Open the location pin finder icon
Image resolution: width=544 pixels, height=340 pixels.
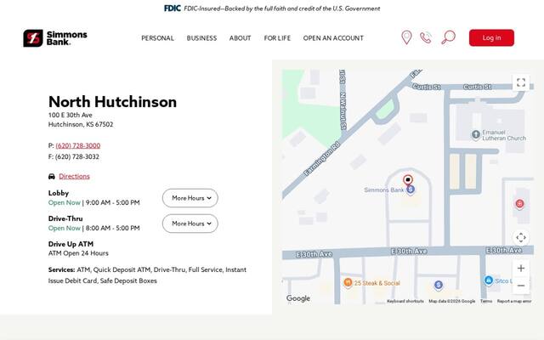406,37
